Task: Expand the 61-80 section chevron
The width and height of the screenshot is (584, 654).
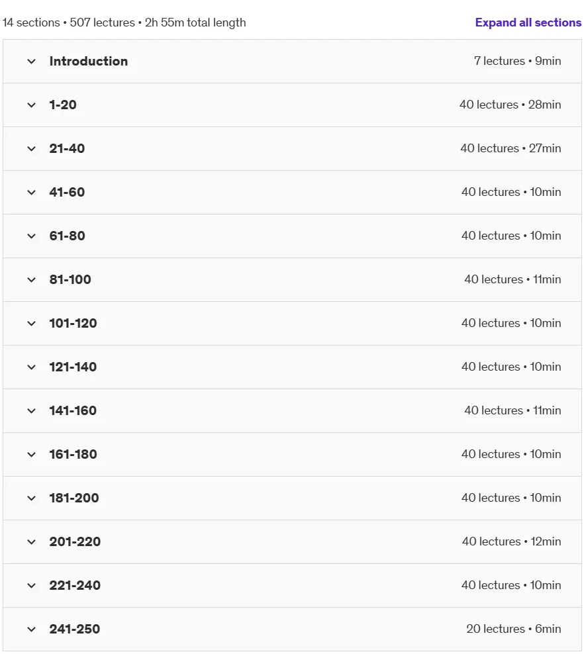Action: [x=31, y=236]
